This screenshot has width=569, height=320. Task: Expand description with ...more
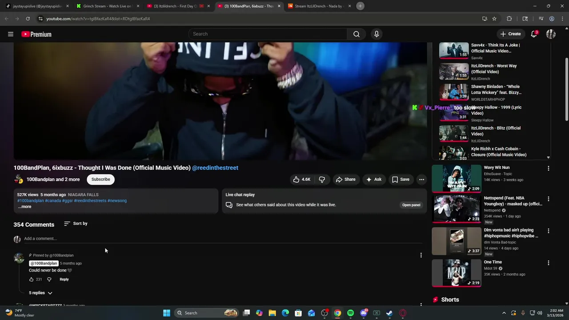[24, 207]
